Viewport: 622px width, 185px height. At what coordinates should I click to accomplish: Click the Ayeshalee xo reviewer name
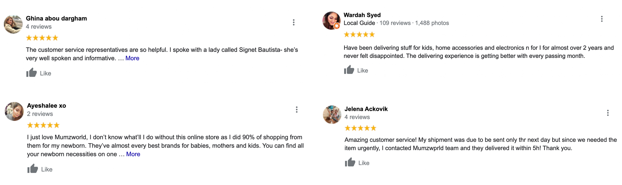coord(46,106)
